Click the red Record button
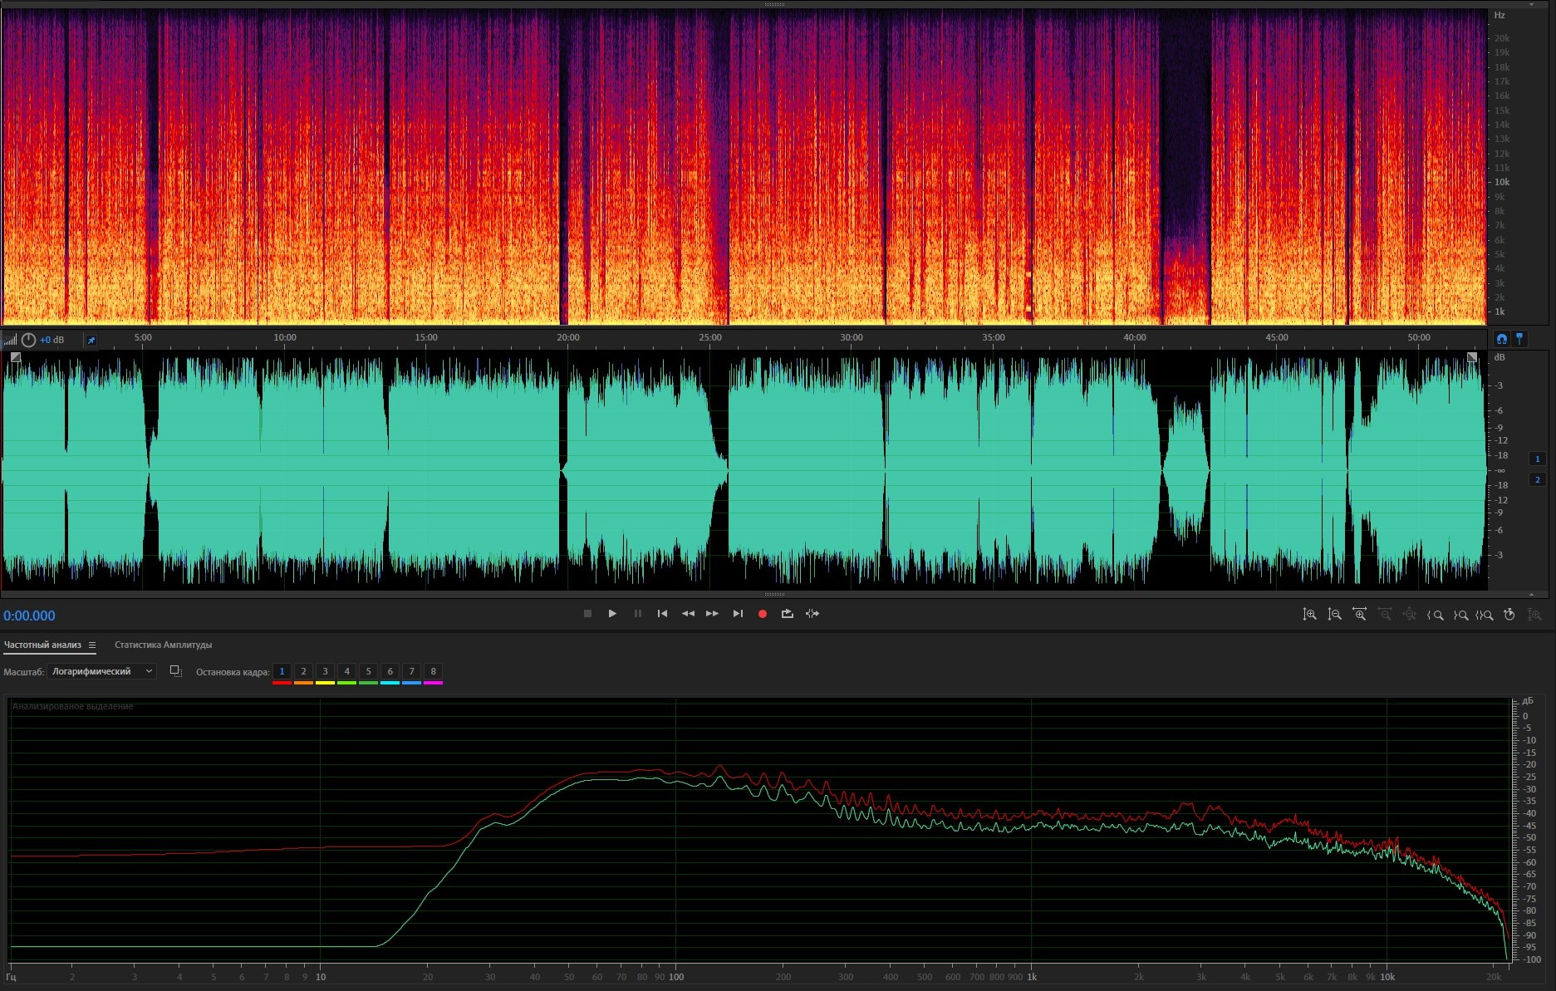The width and height of the screenshot is (1556, 991). [x=762, y=614]
